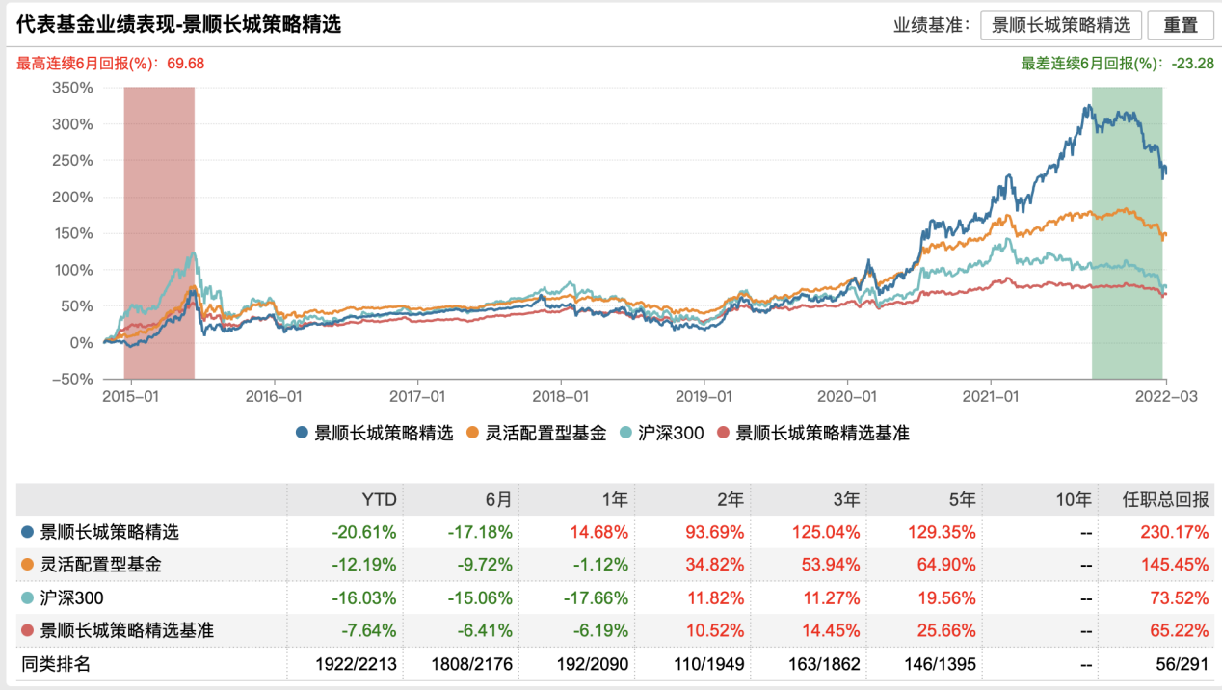Viewport: 1222px width, 690px height.
Task: Click the red shaded best 6-month region
Action: pos(159,231)
